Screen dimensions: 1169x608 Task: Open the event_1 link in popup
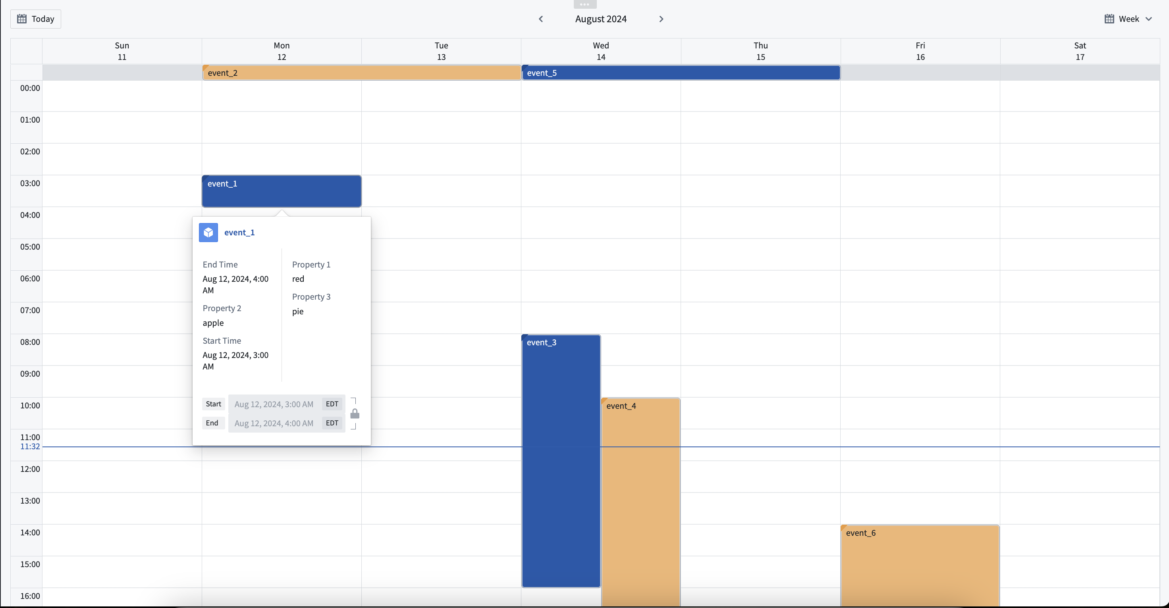[239, 232]
